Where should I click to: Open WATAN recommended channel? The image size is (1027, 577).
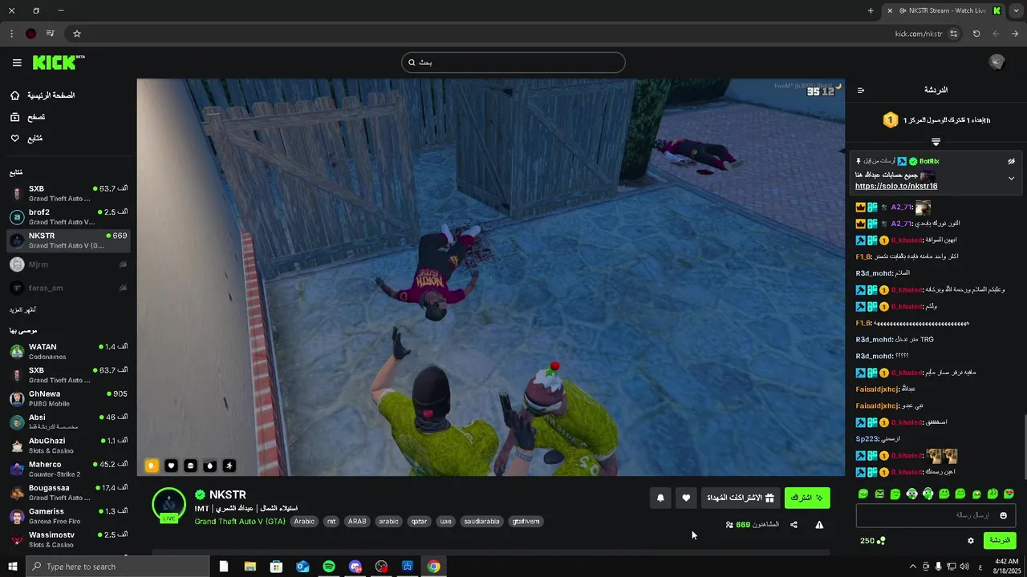(68, 352)
